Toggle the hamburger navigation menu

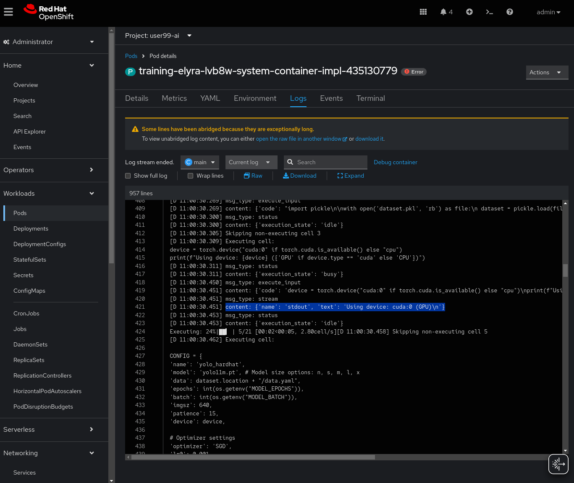pyautogui.click(x=8, y=12)
